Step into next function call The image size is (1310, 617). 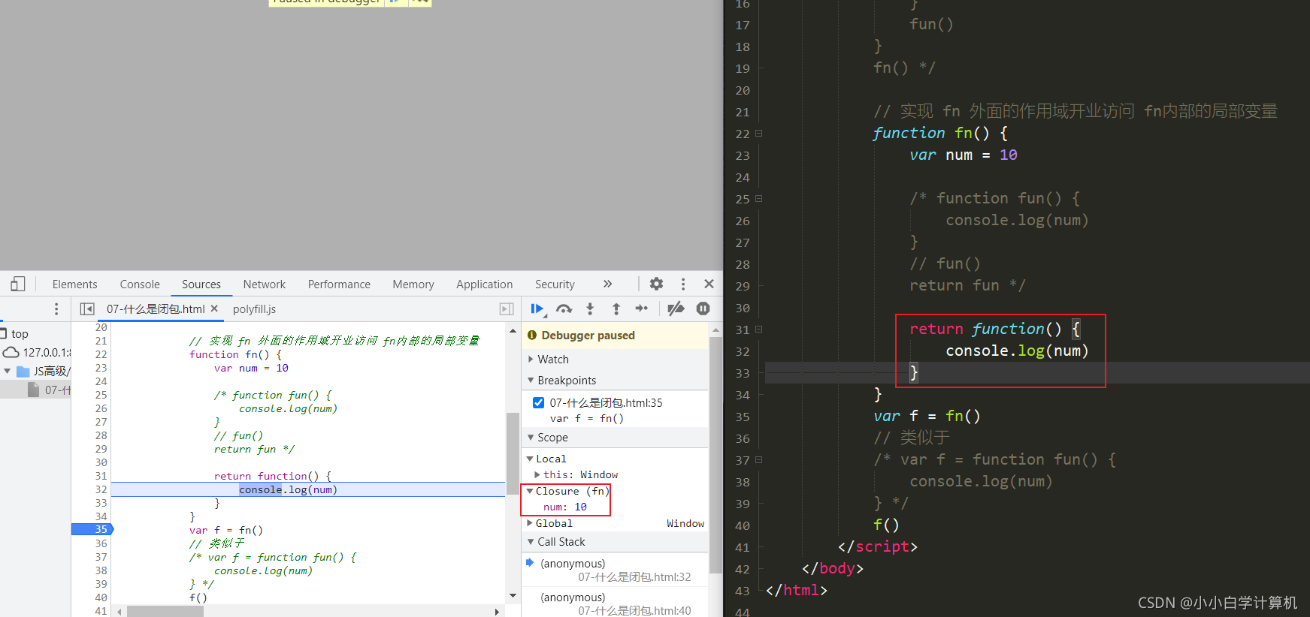590,308
